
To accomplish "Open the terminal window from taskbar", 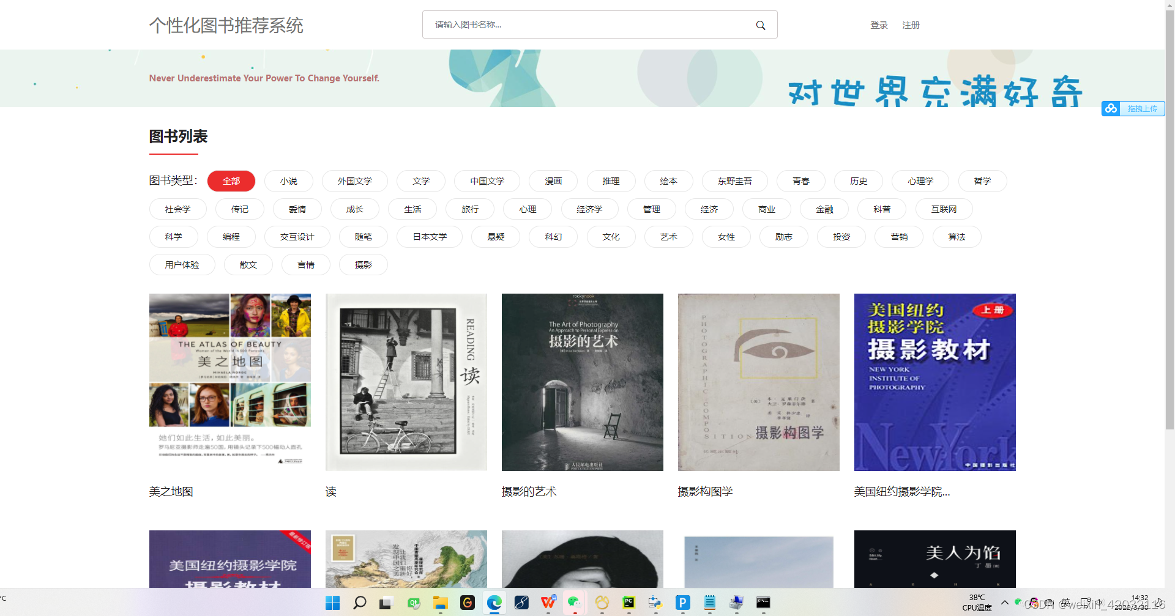I will pyautogui.click(x=763, y=603).
